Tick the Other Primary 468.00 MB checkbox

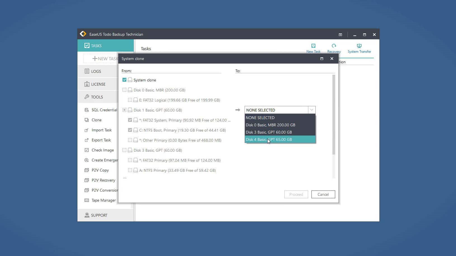point(130,140)
